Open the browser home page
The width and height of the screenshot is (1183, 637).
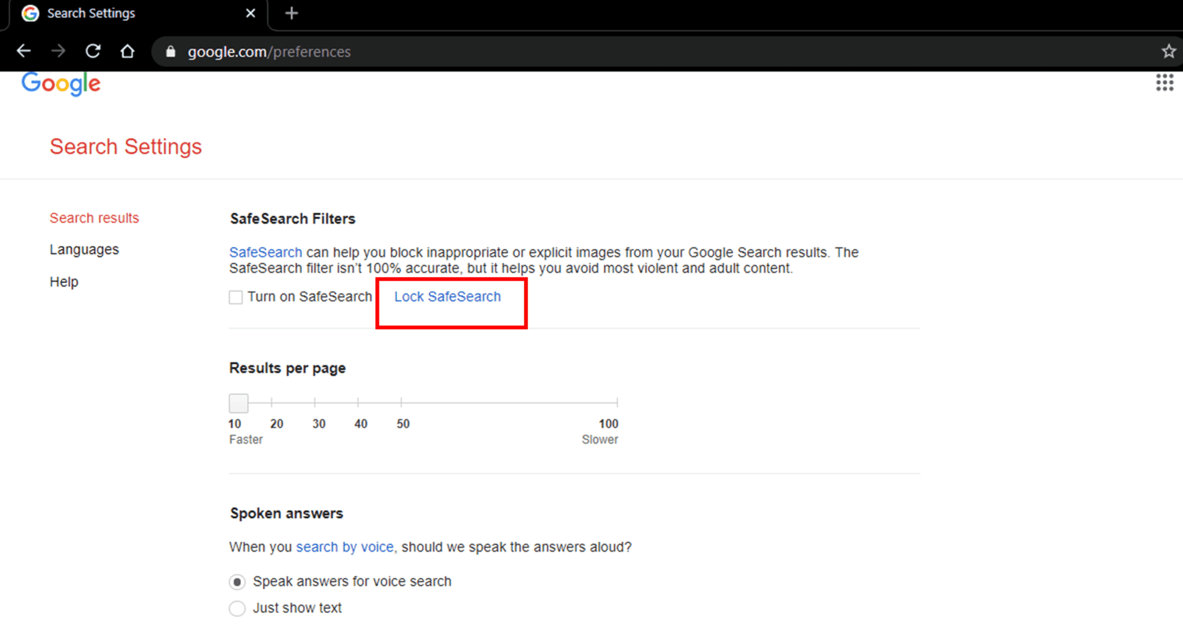pyautogui.click(x=127, y=51)
